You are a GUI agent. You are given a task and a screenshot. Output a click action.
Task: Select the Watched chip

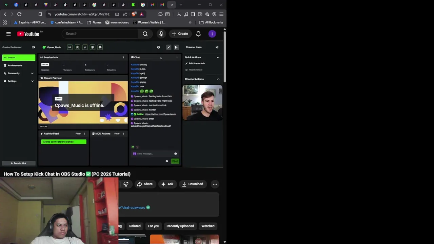point(208,226)
